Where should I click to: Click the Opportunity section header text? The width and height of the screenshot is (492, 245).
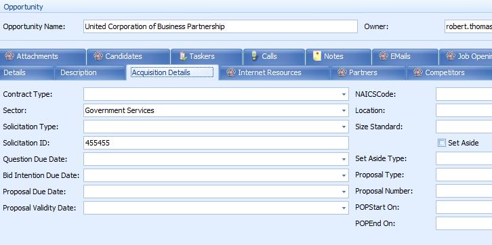pyautogui.click(x=23, y=7)
